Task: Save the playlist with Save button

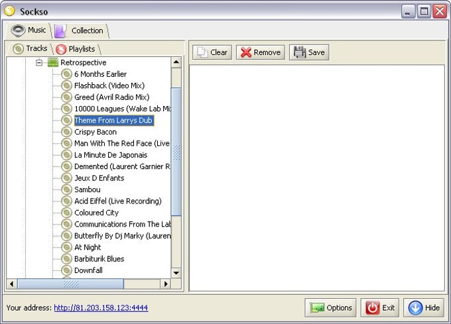Action: [x=309, y=52]
